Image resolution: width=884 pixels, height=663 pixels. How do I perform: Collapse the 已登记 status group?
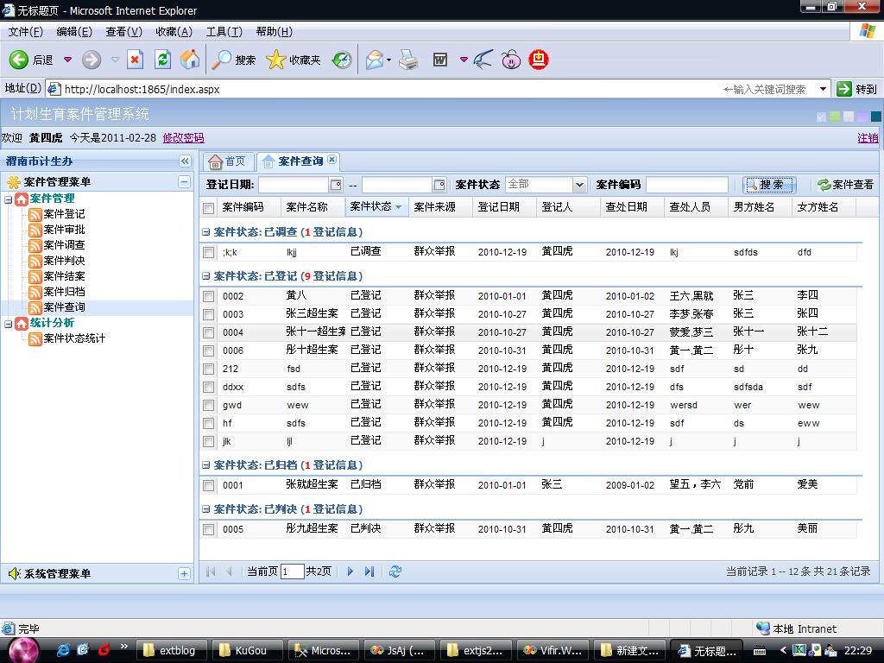coord(205,275)
